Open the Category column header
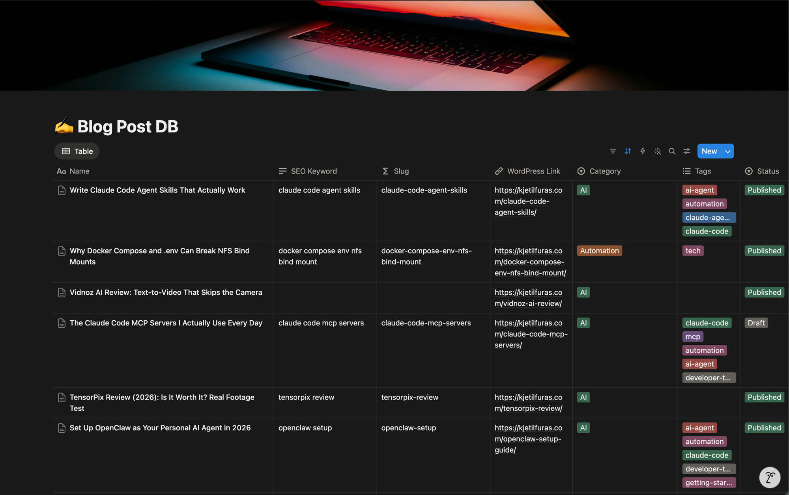789x495 pixels. [x=599, y=171]
